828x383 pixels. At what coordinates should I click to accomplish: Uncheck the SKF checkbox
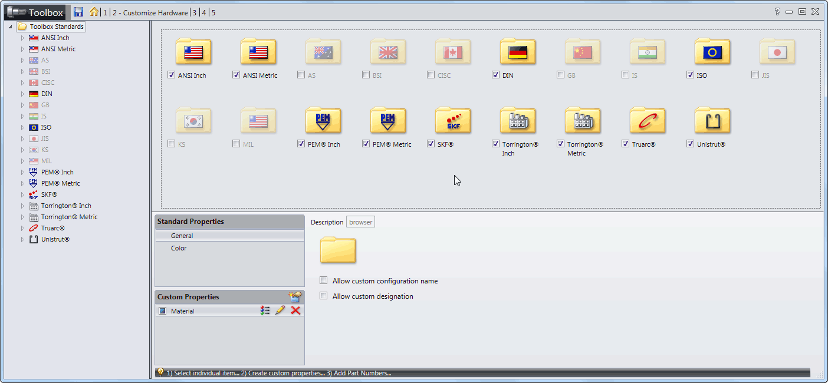pos(431,144)
